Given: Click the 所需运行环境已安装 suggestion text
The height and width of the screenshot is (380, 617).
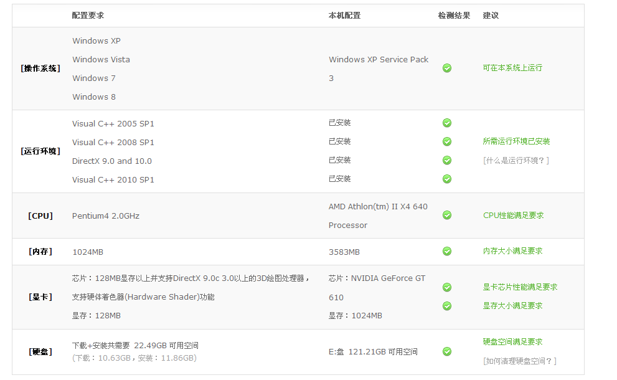Looking at the screenshot, I should tap(516, 141).
